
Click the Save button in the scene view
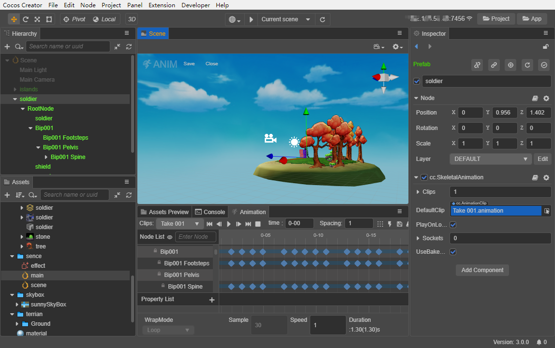click(189, 63)
